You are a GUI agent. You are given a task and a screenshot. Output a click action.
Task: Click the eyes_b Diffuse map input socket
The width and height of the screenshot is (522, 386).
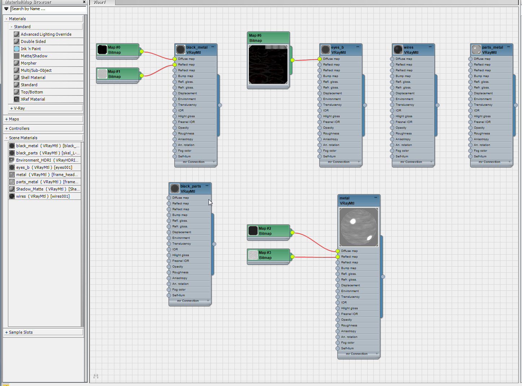pos(320,59)
